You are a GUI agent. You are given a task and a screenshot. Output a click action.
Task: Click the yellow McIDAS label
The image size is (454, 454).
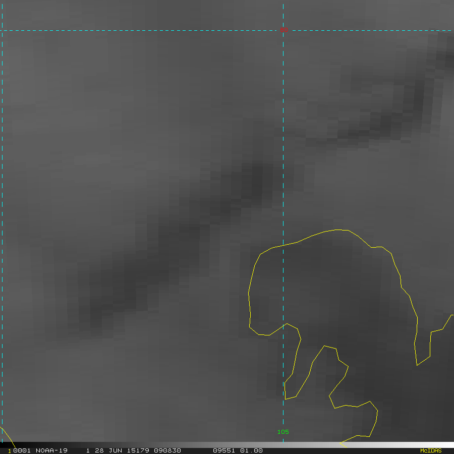(430, 450)
